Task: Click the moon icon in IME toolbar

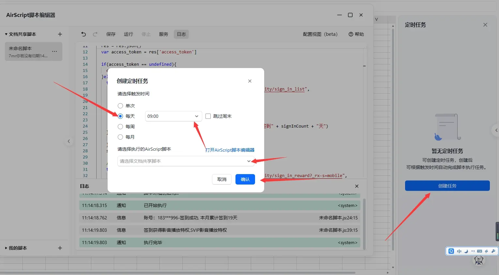Action: (466, 251)
